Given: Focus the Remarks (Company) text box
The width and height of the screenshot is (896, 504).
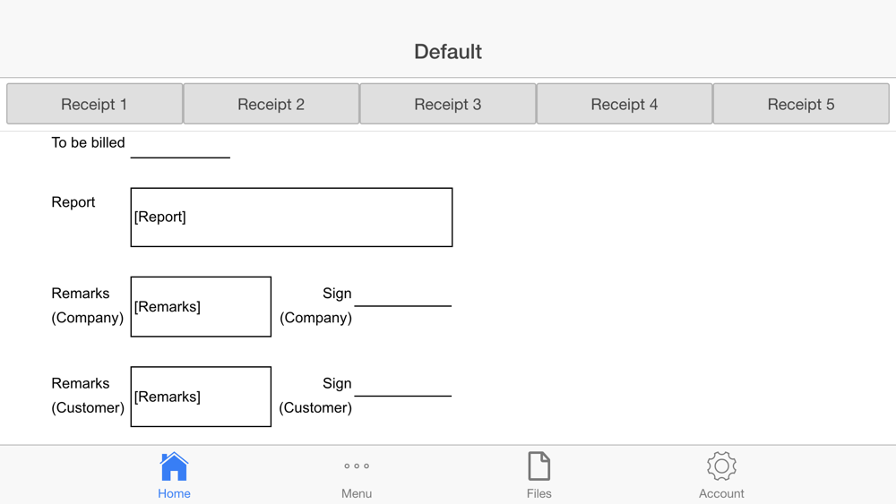Looking at the screenshot, I should [x=201, y=307].
